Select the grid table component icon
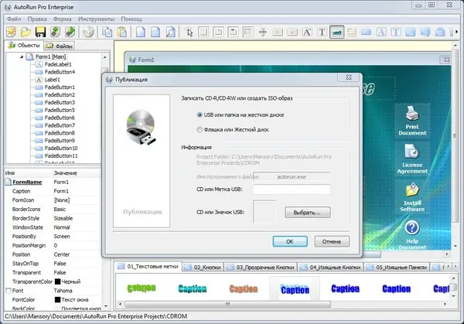Viewport: 464px width, 324px height. pos(247,32)
